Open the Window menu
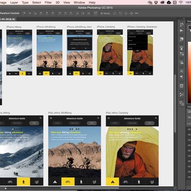This screenshot has width=191, height=191. pos(79,2)
